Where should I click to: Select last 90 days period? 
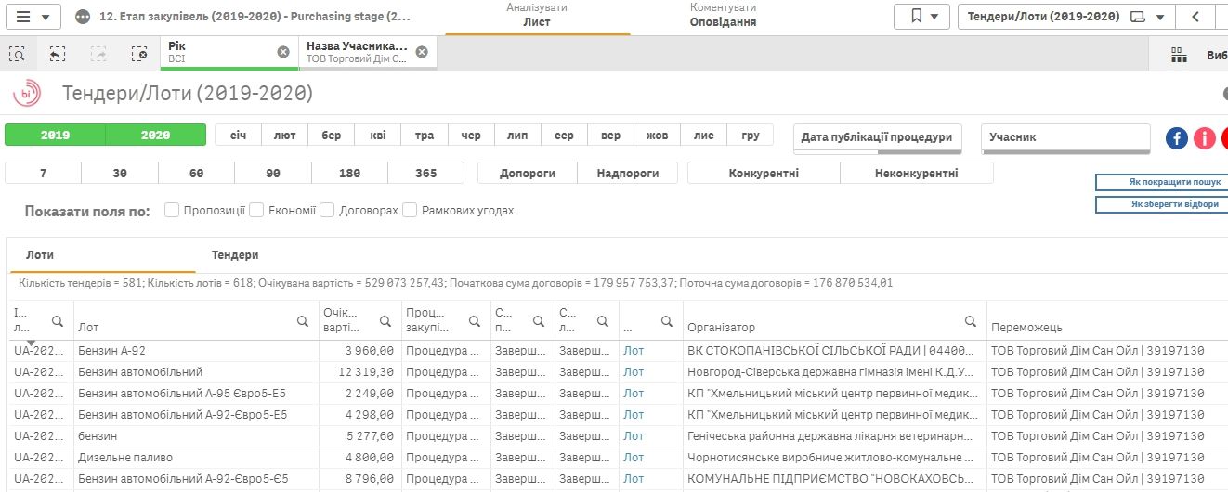[273, 174]
